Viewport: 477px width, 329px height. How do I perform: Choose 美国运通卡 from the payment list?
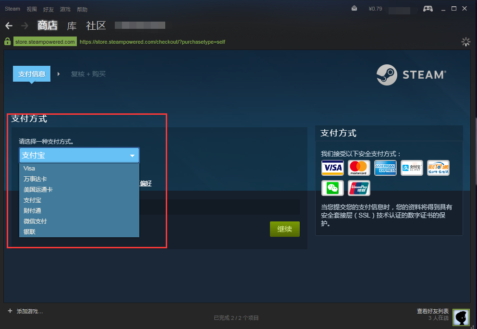(79, 189)
